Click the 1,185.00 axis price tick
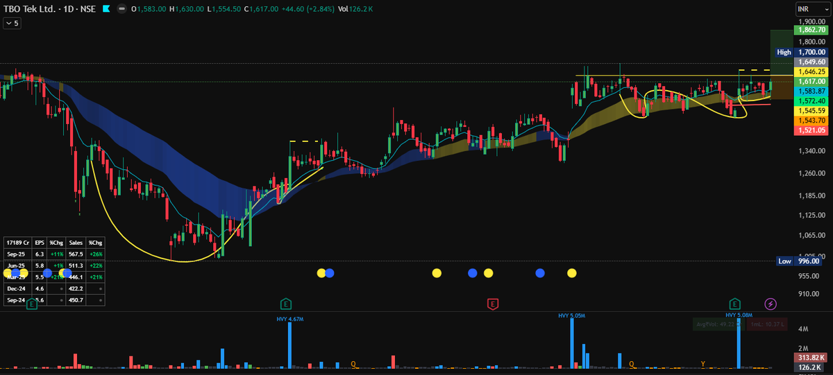This screenshot has width=833, height=375. tap(811, 196)
